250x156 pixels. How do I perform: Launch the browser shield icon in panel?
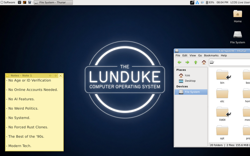click(19, 2)
